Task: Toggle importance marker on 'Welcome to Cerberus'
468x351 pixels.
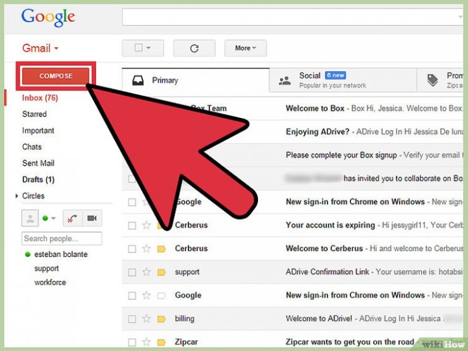Action: [x=161, y=249]
